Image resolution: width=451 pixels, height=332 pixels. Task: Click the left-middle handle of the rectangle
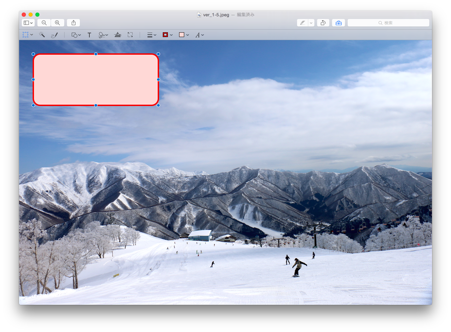click(33, 80)
